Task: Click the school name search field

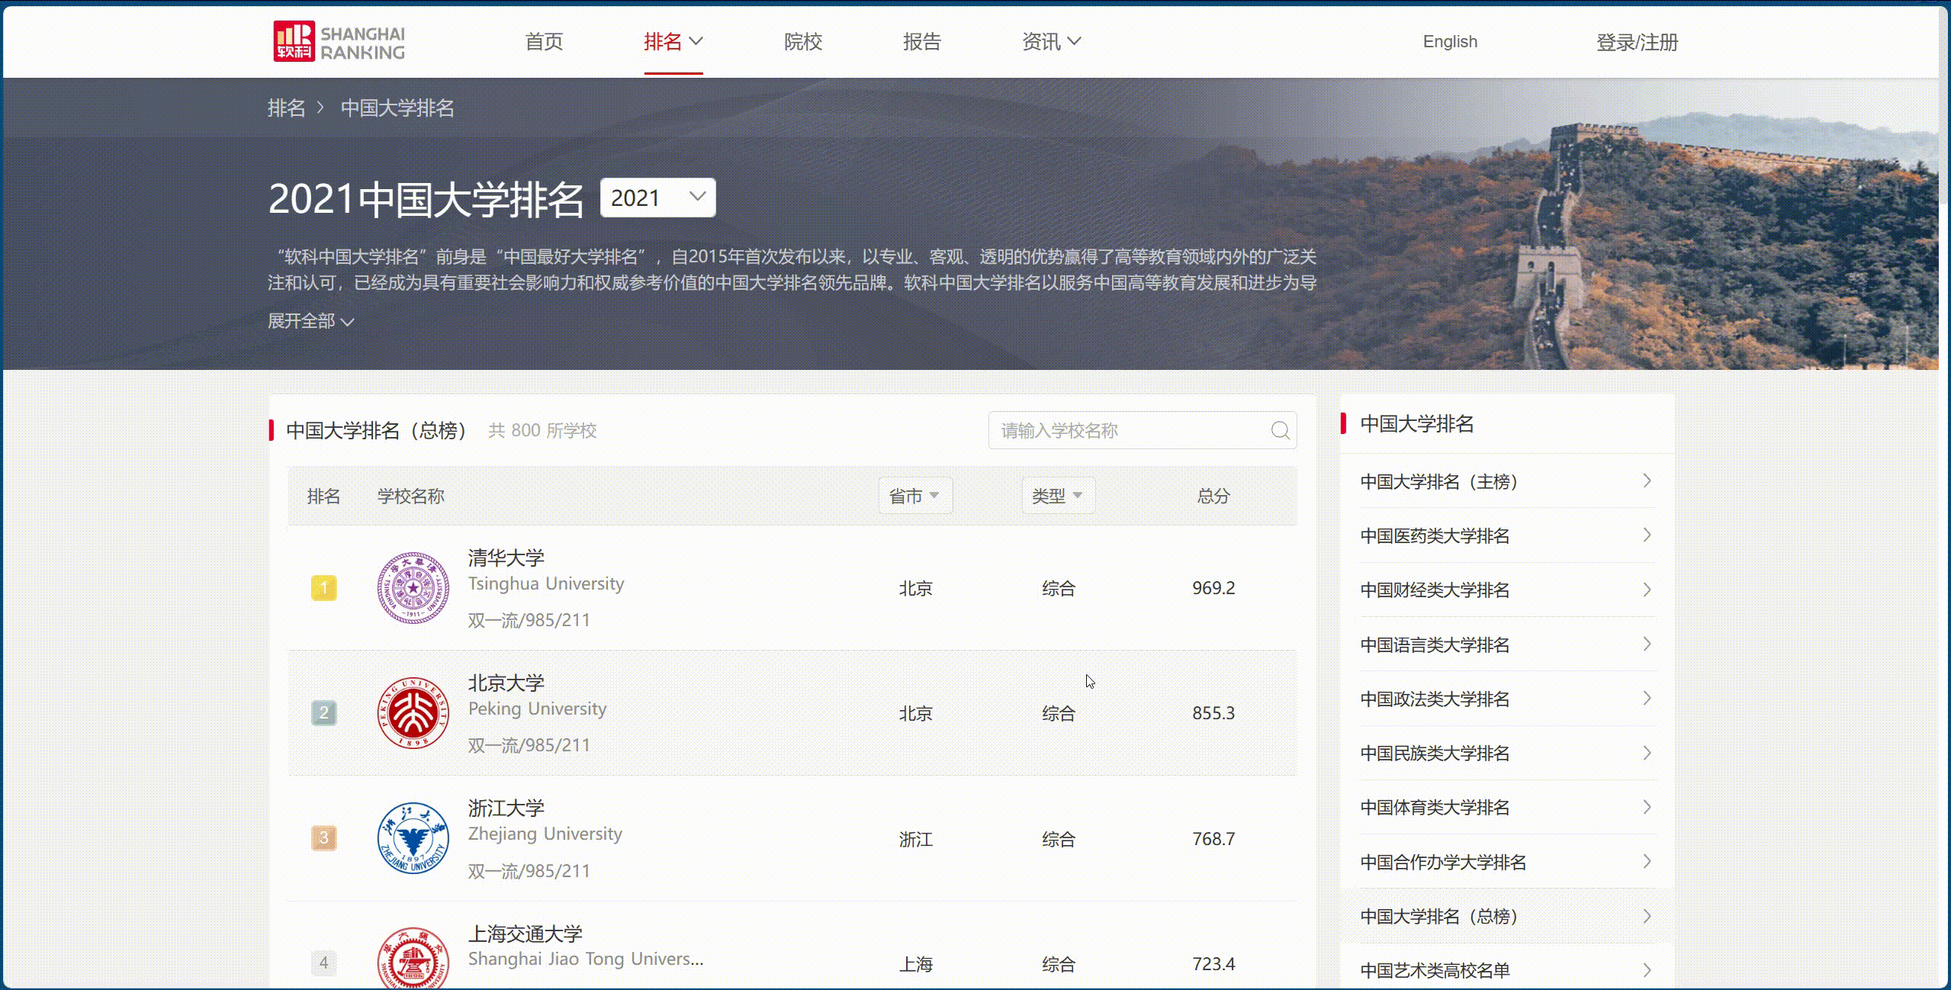Action: (x=1129, y=431)
